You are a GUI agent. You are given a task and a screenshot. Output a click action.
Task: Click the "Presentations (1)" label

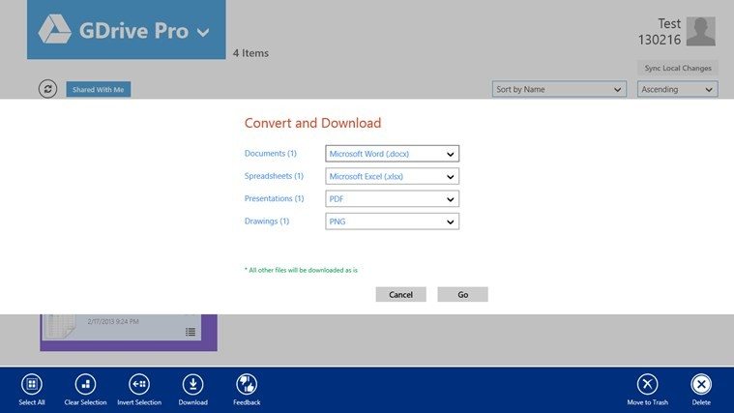point(275,198)
